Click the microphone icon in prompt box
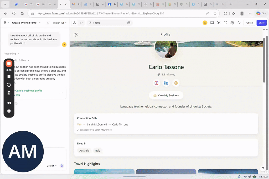This screenshot has height=179, width=269. (x=62, y=166)
